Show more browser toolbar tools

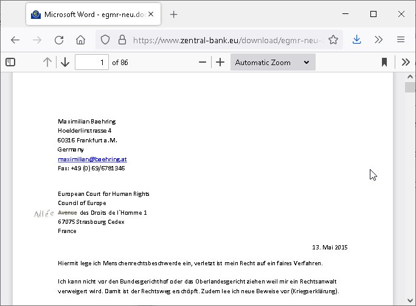point(378,40)
